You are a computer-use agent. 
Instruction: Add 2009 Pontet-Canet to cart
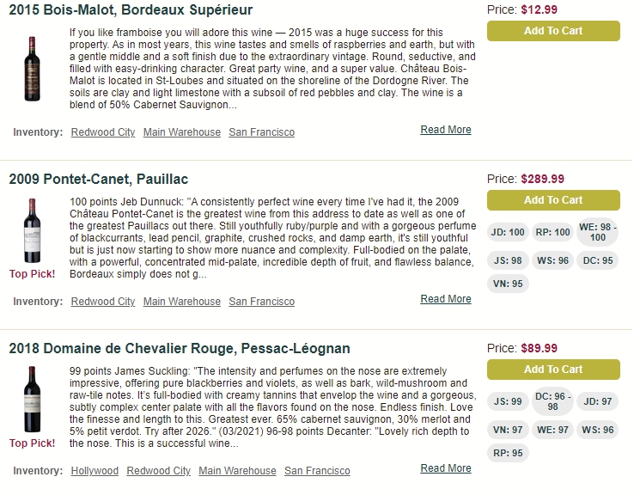(x=553, y=200)
